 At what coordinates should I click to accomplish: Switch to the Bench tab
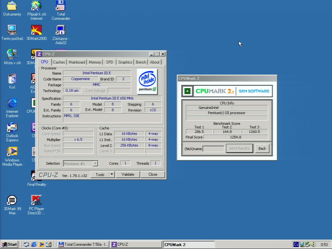[x=141, y=62]
